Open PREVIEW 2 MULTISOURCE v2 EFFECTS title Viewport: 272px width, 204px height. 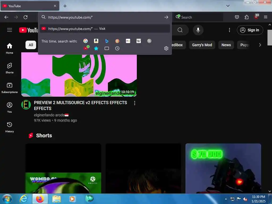click(x=80, y=105)
